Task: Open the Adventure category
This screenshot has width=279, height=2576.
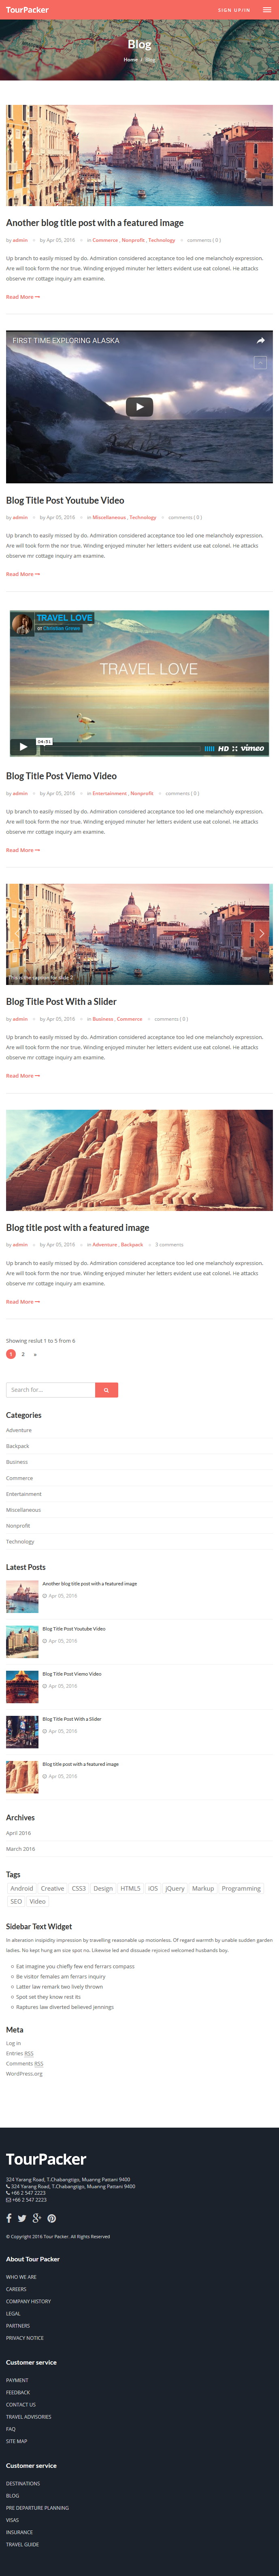Action: click(x=19, y=1430)
